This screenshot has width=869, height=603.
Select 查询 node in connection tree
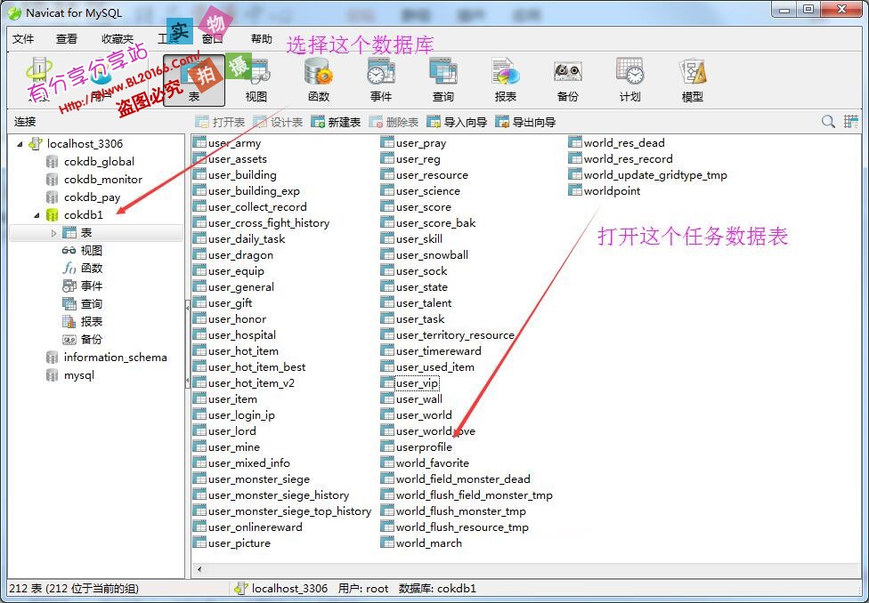(x=83, y=303)
